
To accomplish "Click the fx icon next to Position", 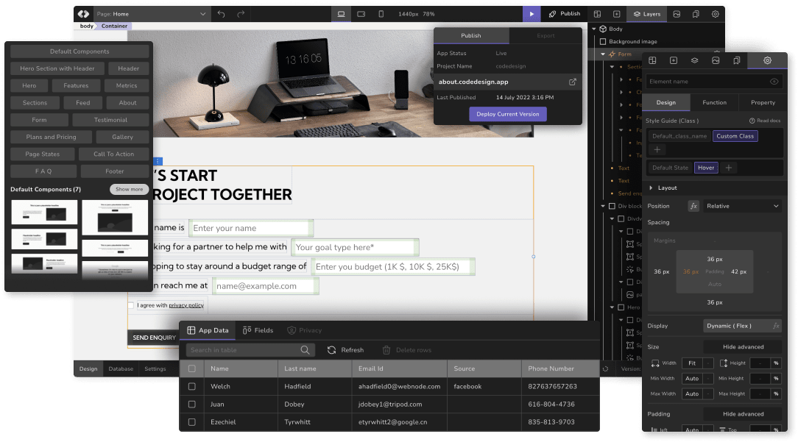I will pyautogui.click(x=693, y=206).
